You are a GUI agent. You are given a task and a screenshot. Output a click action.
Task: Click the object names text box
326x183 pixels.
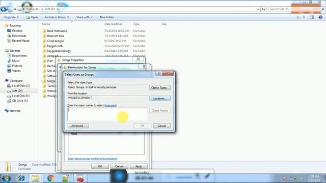[x=107, y=114]
